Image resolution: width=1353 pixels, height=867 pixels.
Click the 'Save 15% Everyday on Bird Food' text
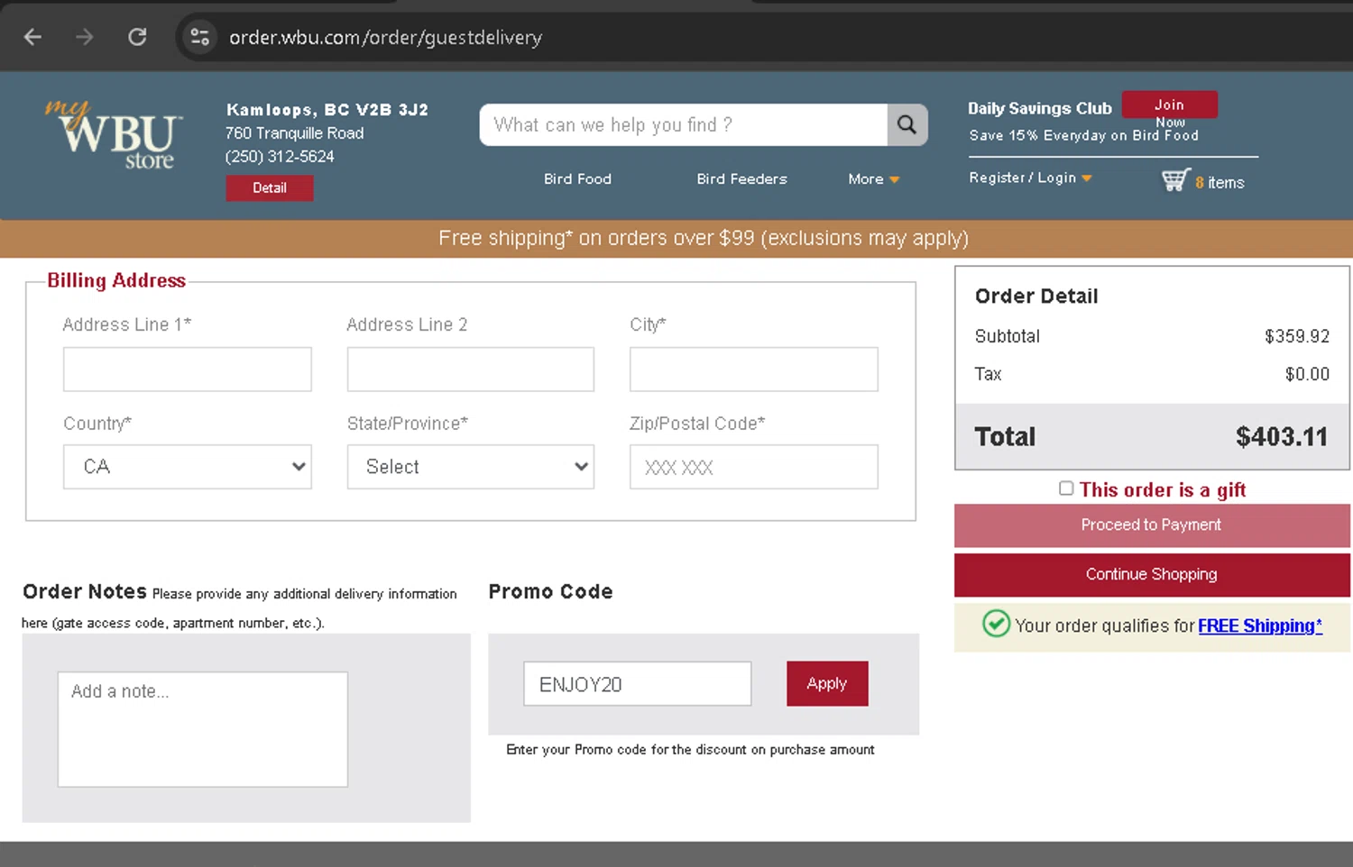coord(1083,135)
